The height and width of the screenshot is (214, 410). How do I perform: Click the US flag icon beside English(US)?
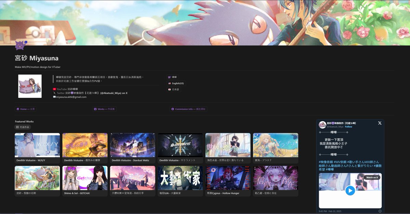169,83
